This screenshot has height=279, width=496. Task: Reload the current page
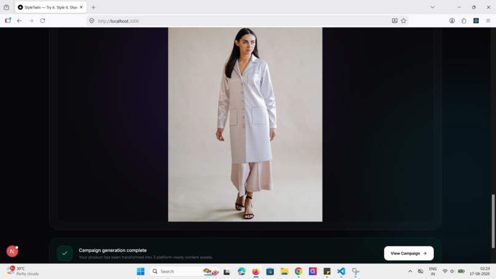coord(42,21)
